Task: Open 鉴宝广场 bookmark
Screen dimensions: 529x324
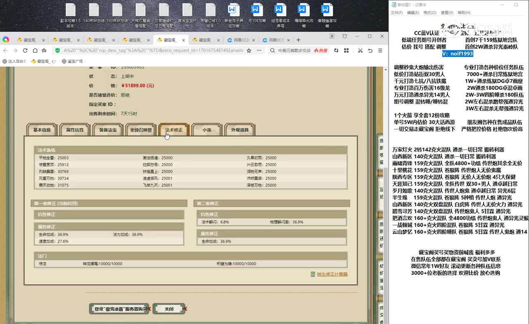Action: pos(72,61)
